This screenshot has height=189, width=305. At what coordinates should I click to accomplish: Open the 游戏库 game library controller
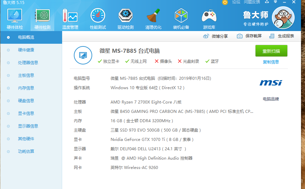(x=209, y=19)
